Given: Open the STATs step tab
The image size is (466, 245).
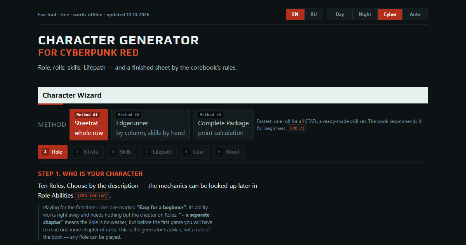Looking at the screenshot, I should coord(87,152).
